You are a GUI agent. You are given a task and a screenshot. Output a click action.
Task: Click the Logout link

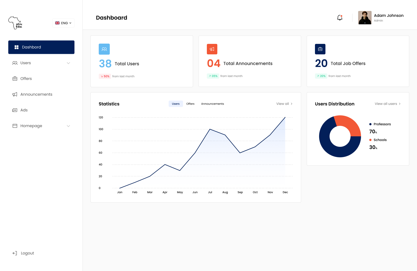28,253
